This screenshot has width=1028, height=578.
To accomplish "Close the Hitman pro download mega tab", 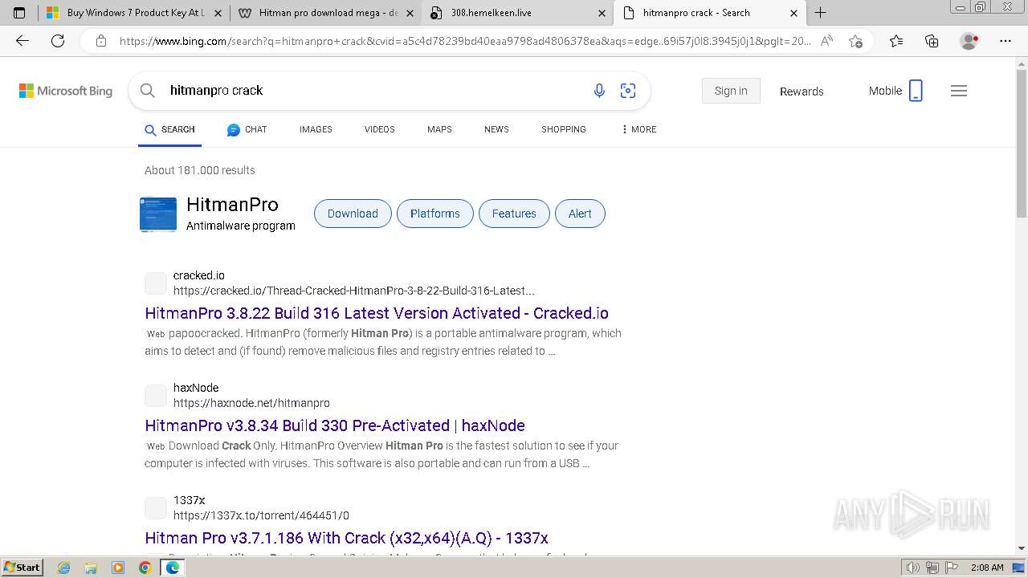I will 410,13.
